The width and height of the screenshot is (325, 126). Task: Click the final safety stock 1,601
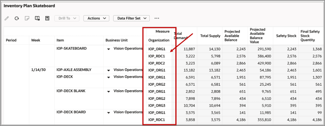pos(317,70)
